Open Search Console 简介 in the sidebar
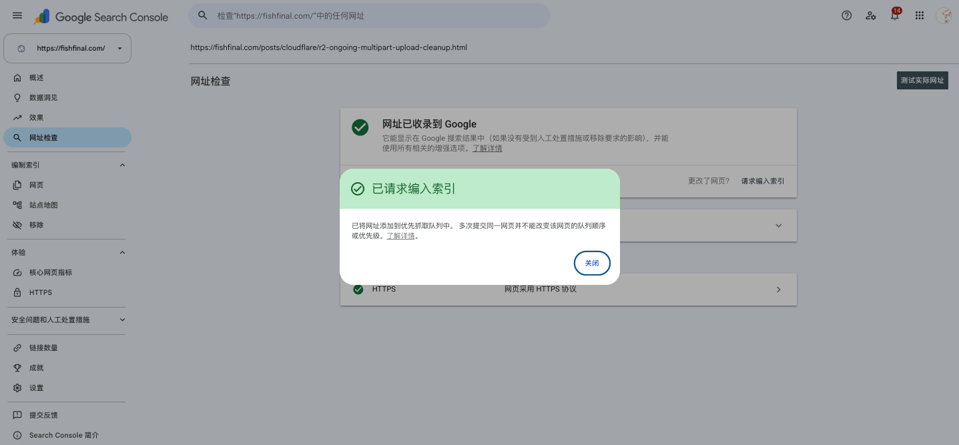This screenshot has width=959, height=445. click(x=67, y=435)
